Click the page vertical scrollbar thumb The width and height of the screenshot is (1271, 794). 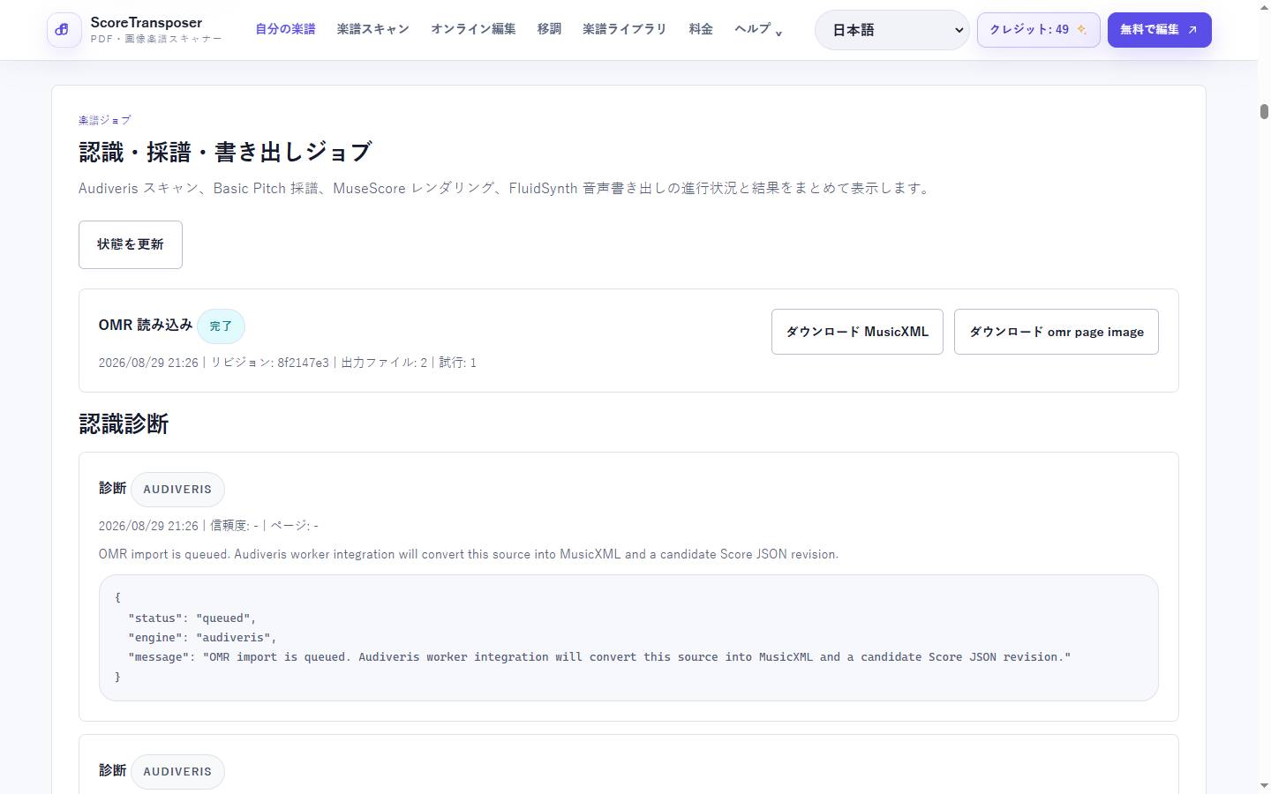1264,111
